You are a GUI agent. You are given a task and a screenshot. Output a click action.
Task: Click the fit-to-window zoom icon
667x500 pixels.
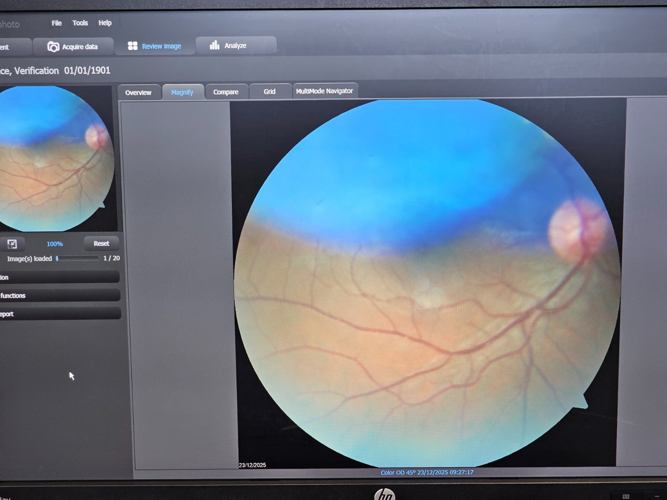click(x=13, y=243)
